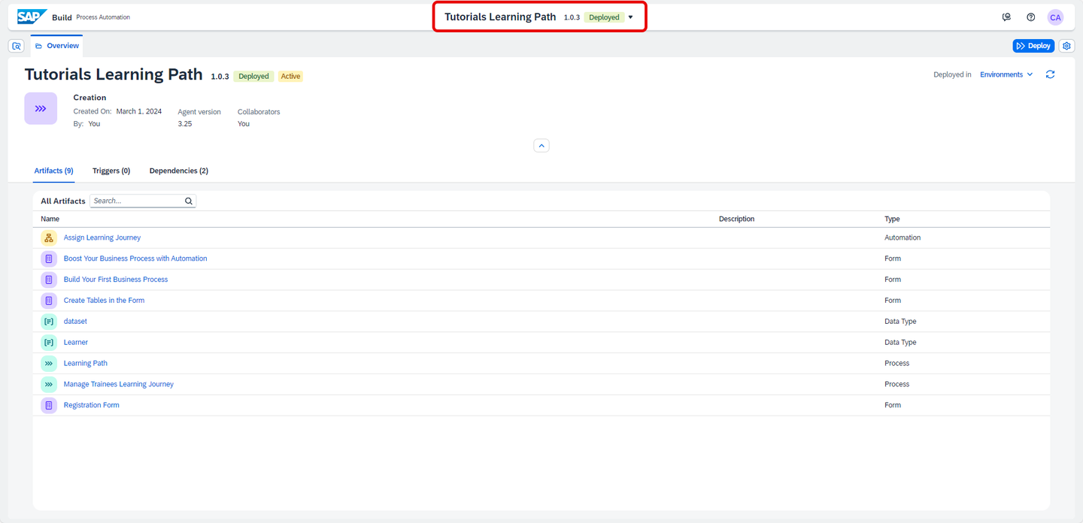Click the agent version value 3.25
The image size is (1083, 523).
point(185,124)
